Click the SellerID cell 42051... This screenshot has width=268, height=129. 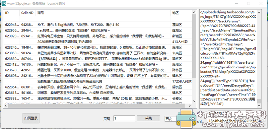[27, 70]
